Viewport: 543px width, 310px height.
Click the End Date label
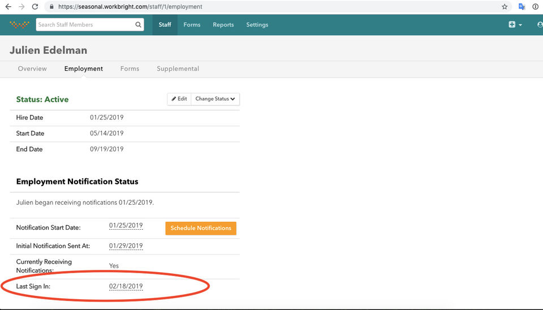29,149
